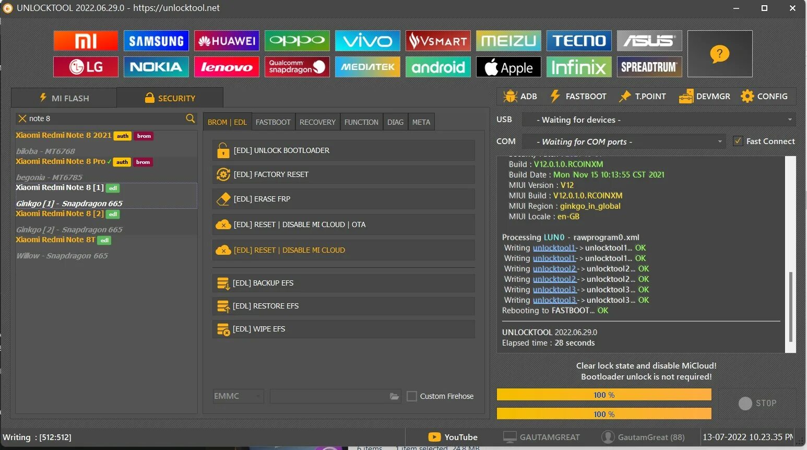
Task: Select the FASTBOOT function tab
Action: (273, 122)
